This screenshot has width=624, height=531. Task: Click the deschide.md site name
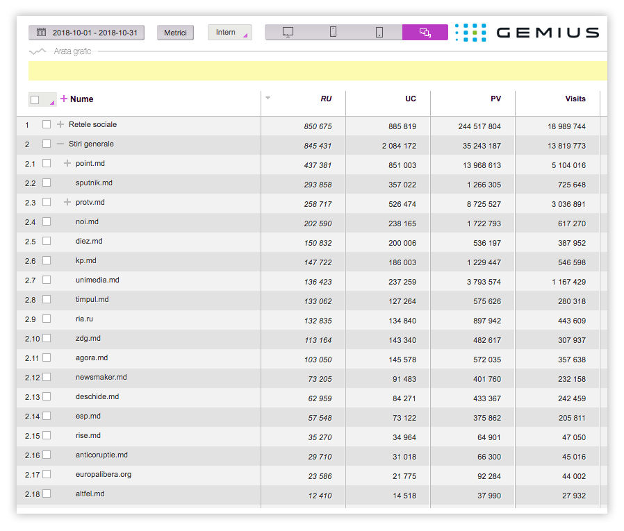(97, 396)
